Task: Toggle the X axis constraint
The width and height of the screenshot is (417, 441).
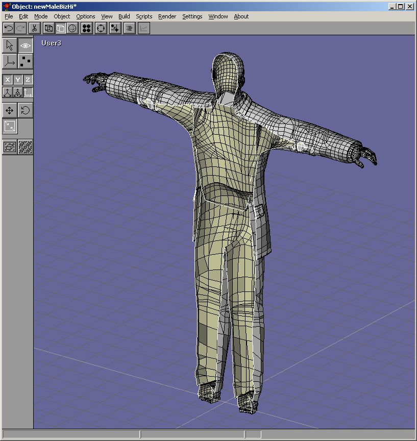Action: (8, 80)
